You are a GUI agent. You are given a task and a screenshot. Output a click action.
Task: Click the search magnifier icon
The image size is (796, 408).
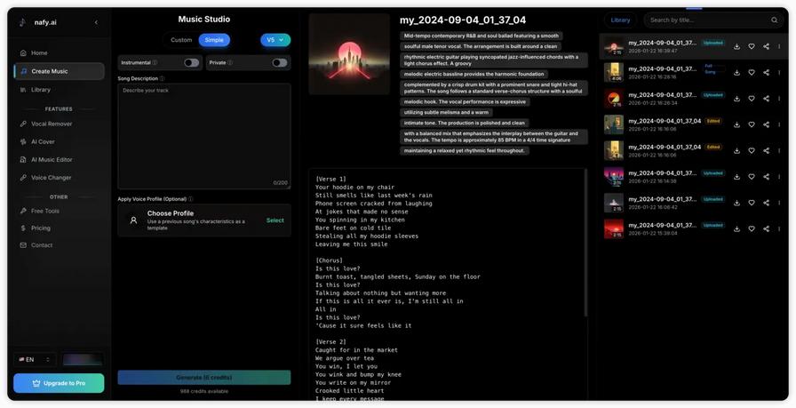click(x=774, y=20)
